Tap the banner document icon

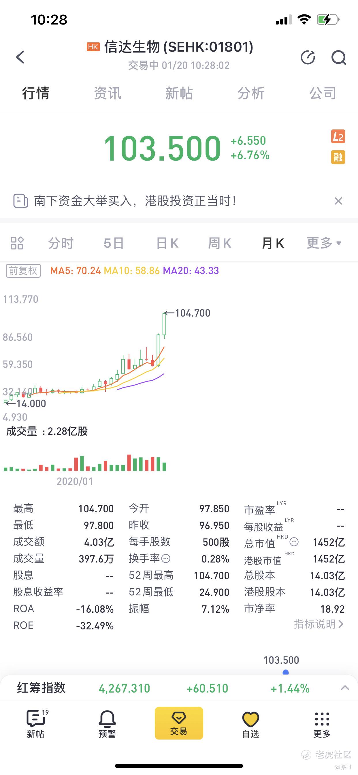tap(21, 201)
